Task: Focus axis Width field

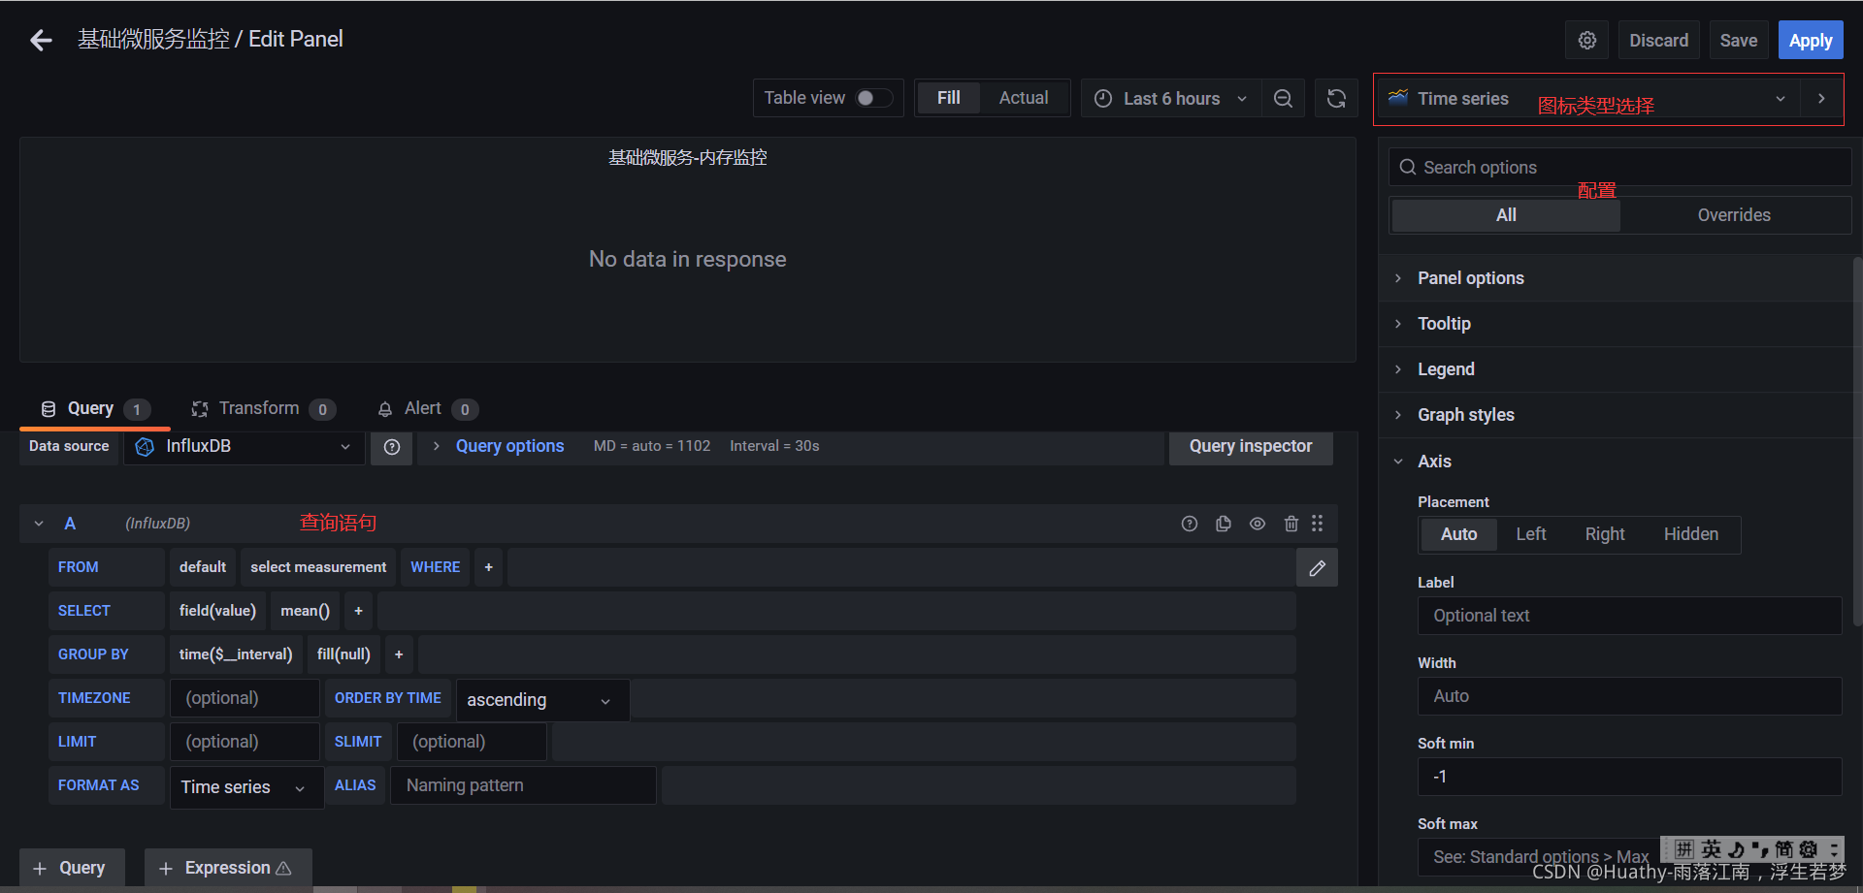Action: tap(1629, 696)
